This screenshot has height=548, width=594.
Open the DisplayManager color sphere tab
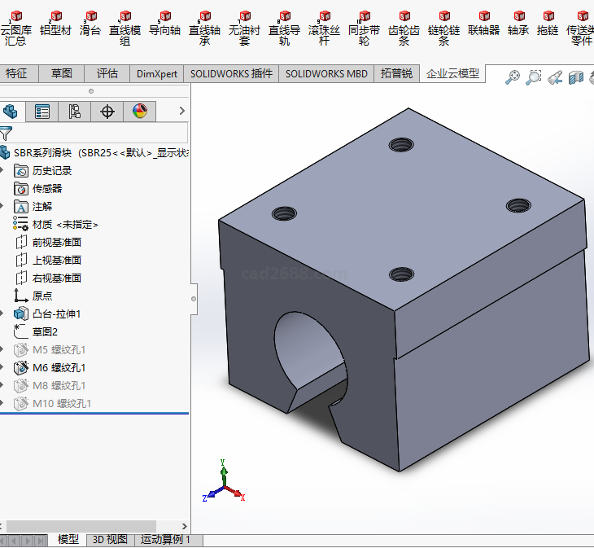pos(139,112)
